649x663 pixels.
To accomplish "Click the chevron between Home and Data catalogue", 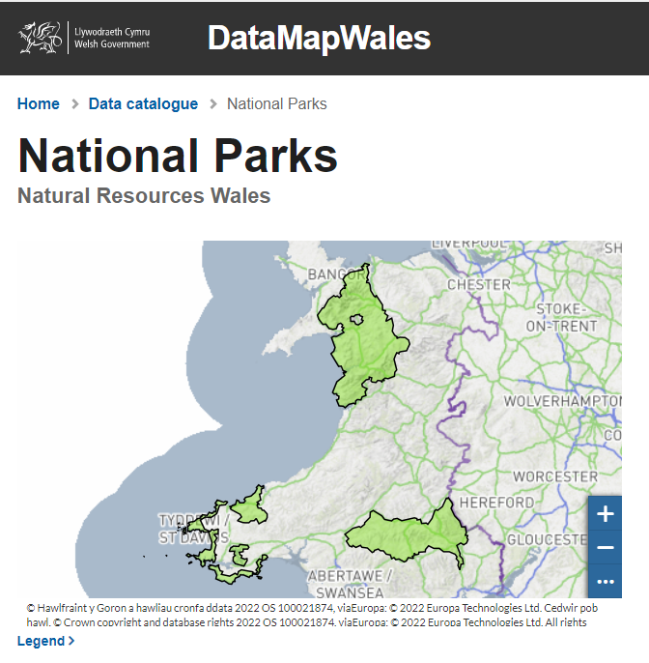I will pyautogui.click(x=75, y=103).
